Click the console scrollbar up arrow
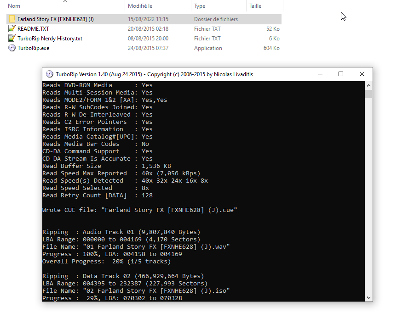Viewport: 414px width, 318px height. point(368,85)
